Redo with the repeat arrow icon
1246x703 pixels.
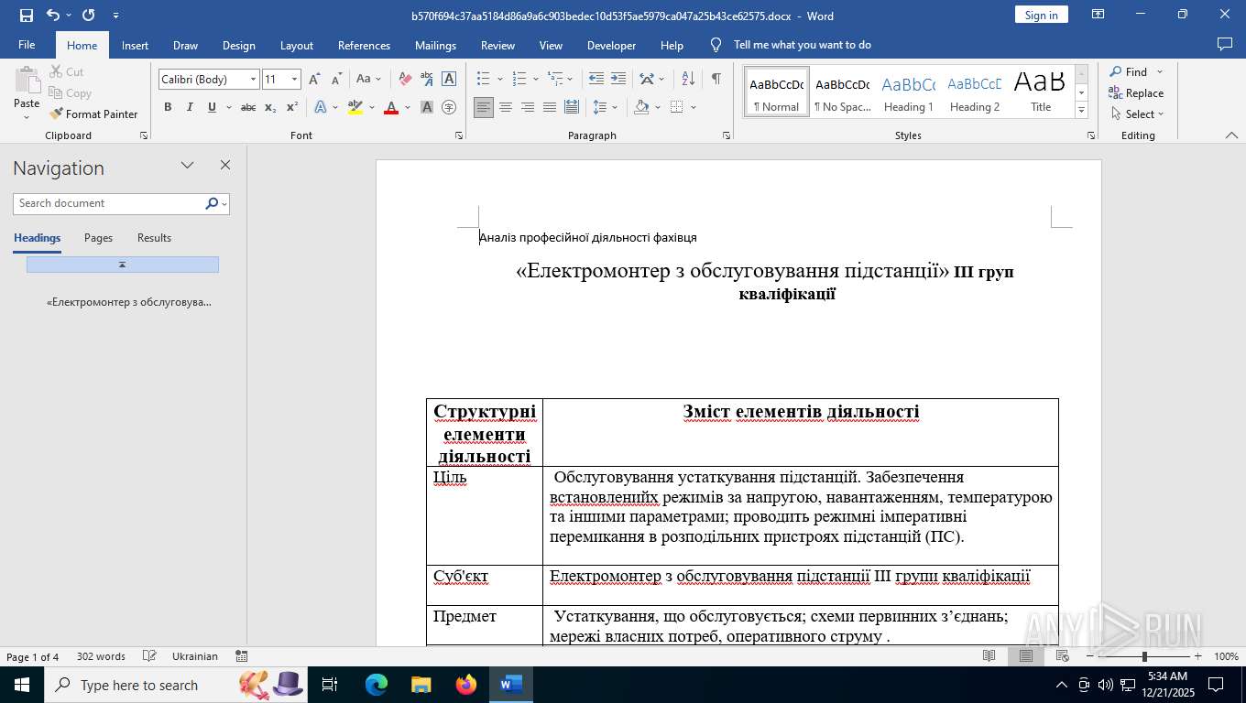click(88, 16)
